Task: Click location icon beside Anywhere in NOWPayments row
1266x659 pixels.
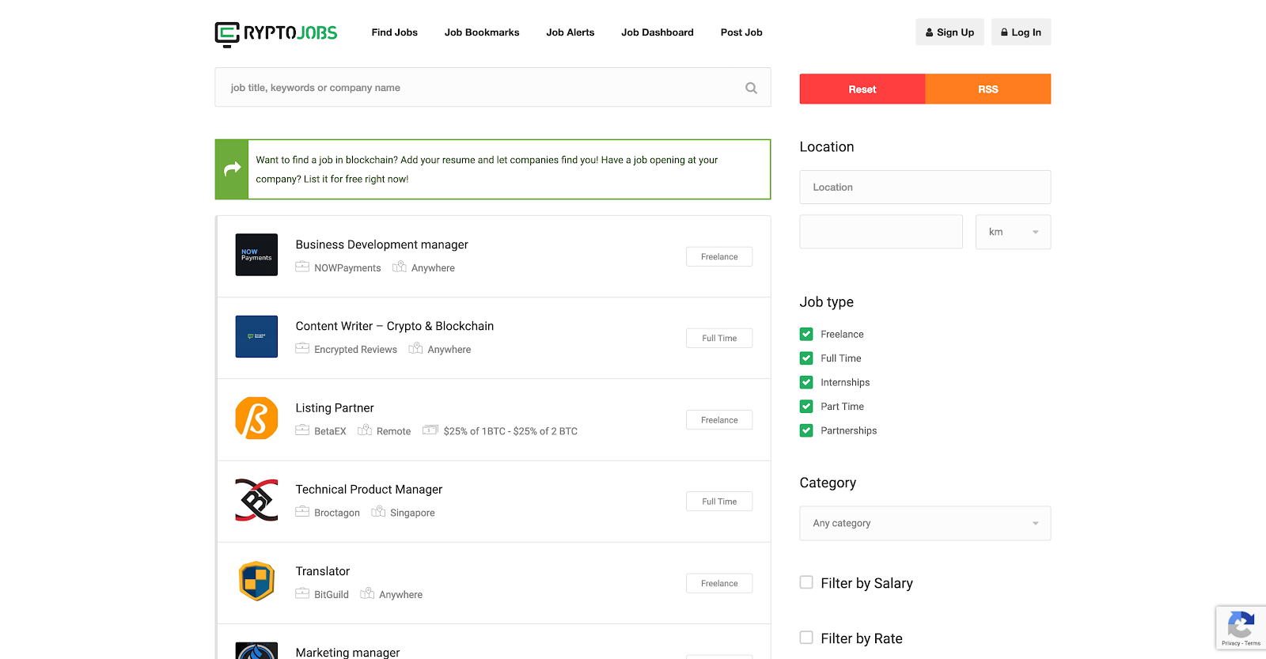Action: 400,267
